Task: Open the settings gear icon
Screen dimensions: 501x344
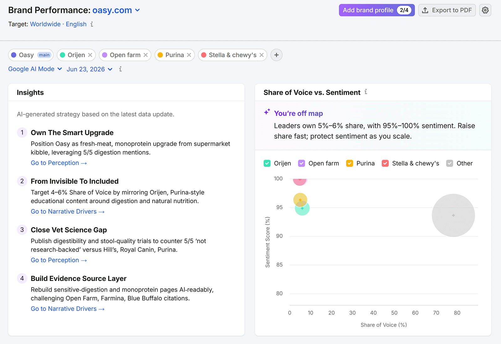Action: (x=485, y=10)
